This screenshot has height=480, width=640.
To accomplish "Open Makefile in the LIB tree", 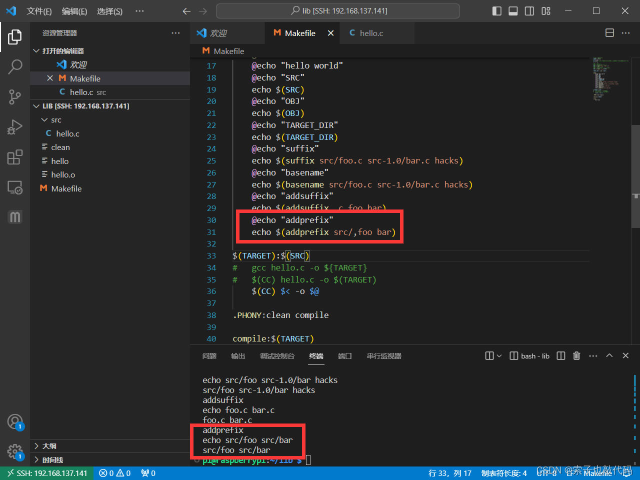I will [x=110, y=188].
